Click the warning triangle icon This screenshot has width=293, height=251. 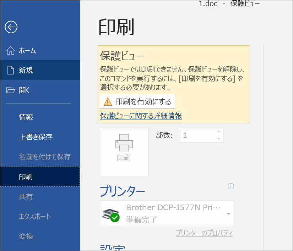(x=108, y=102)
